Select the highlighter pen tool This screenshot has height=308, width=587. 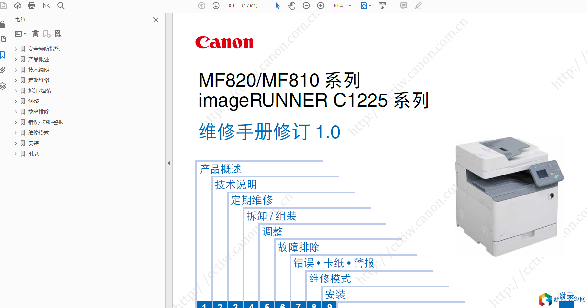coord(418,6)
